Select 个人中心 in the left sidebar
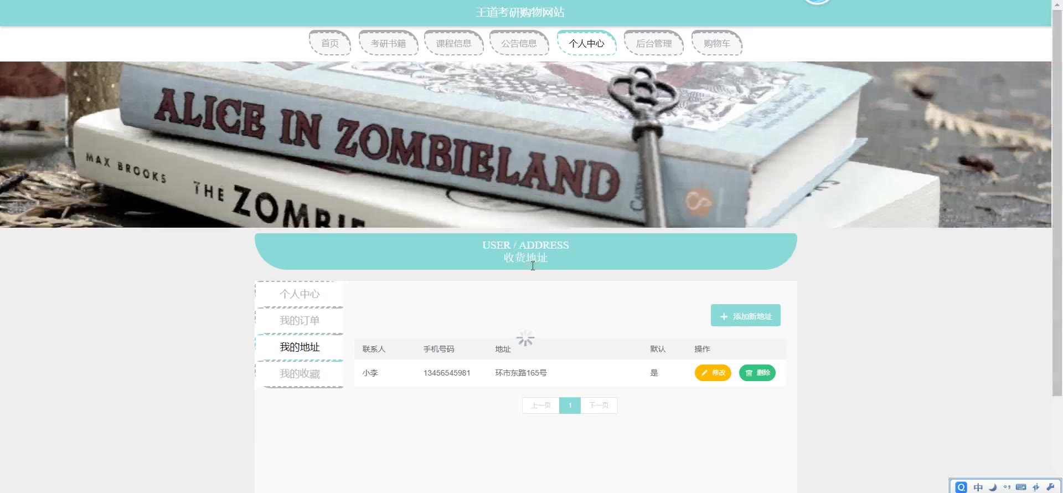 pyautogui.click(x=300, y=294)
